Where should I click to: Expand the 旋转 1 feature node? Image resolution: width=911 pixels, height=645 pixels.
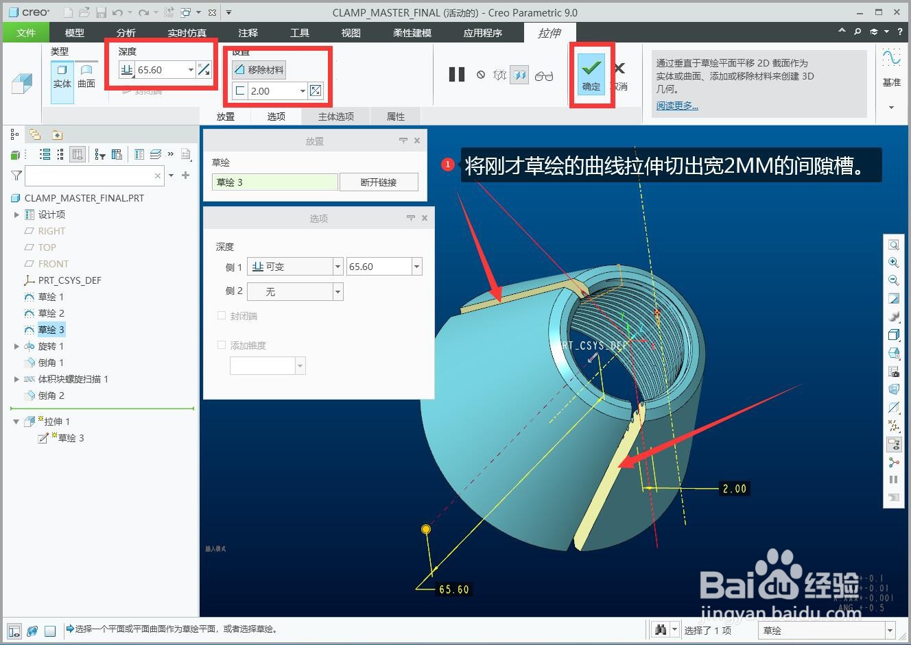click(x=16, y=346)
